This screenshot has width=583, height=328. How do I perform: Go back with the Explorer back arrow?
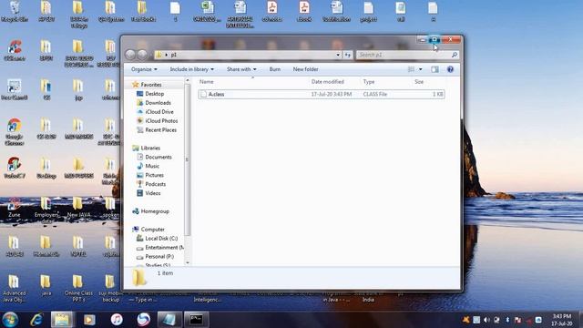coord(130,55)
